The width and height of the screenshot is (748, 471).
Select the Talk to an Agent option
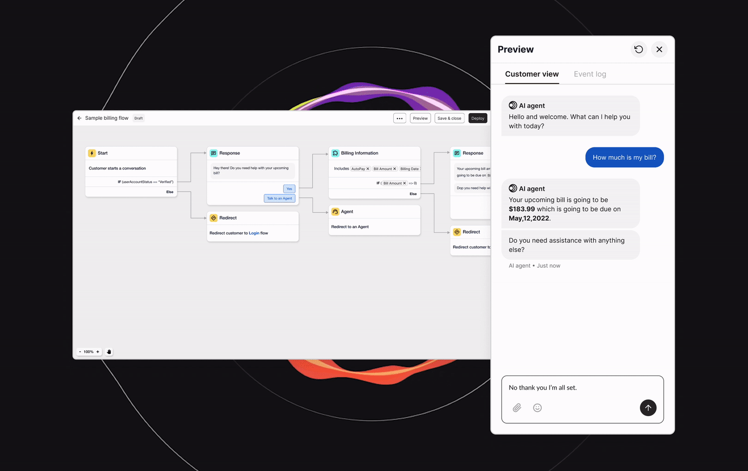pyautogui.click(x=279, y=198)
